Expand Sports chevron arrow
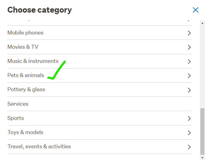Screen dimensions: 205x160 tap(189, 118)
